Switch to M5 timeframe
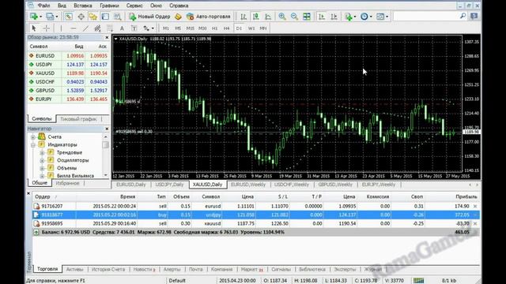 [x=178, y=28]
